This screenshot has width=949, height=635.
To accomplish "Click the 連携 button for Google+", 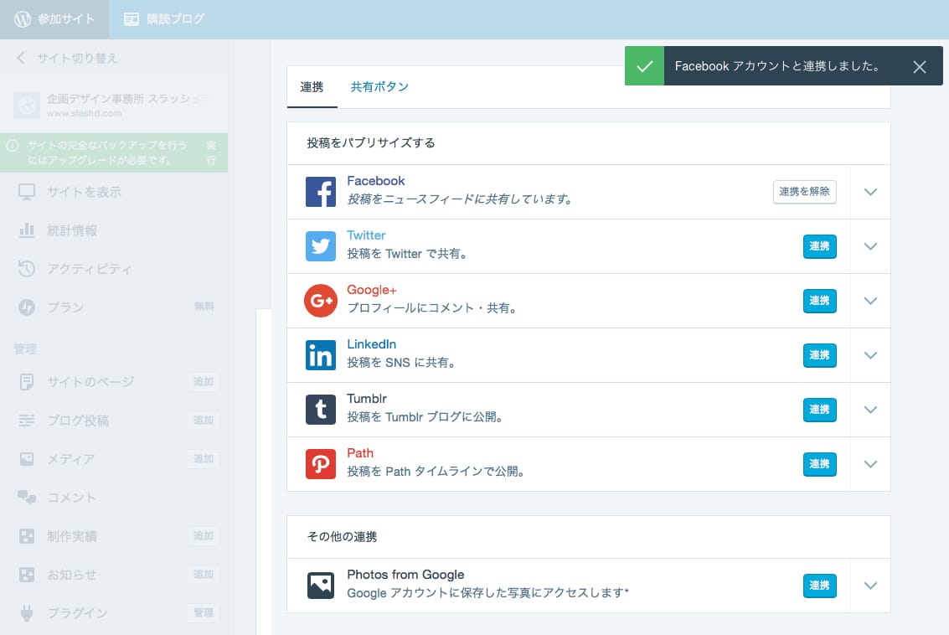I will pyautogui.click(x=819, y=301).
